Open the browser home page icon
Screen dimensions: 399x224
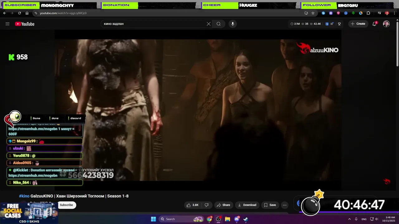[x=27, y=13]
